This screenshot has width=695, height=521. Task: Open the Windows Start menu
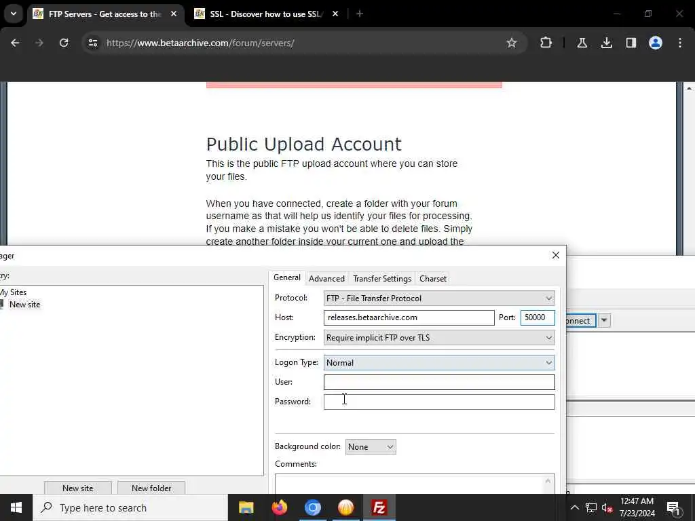[x=16, y=507]
